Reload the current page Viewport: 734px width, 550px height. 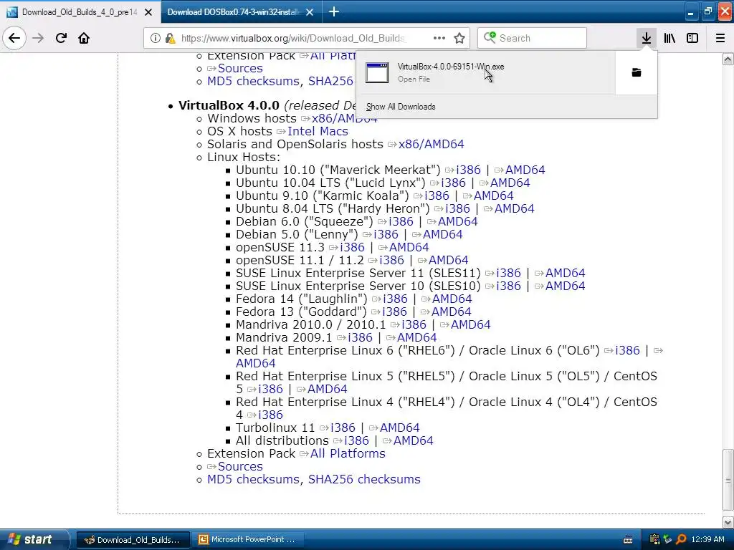tap(62, 38)
